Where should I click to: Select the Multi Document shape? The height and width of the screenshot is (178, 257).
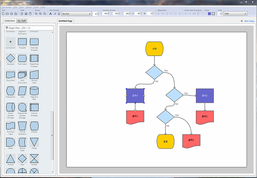22,75
